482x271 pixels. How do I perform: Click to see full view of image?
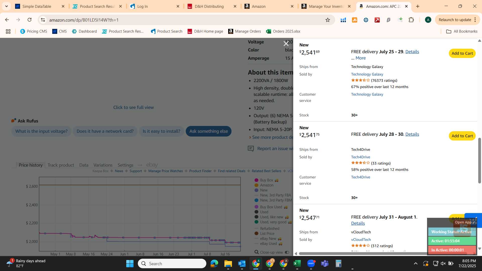134,107
